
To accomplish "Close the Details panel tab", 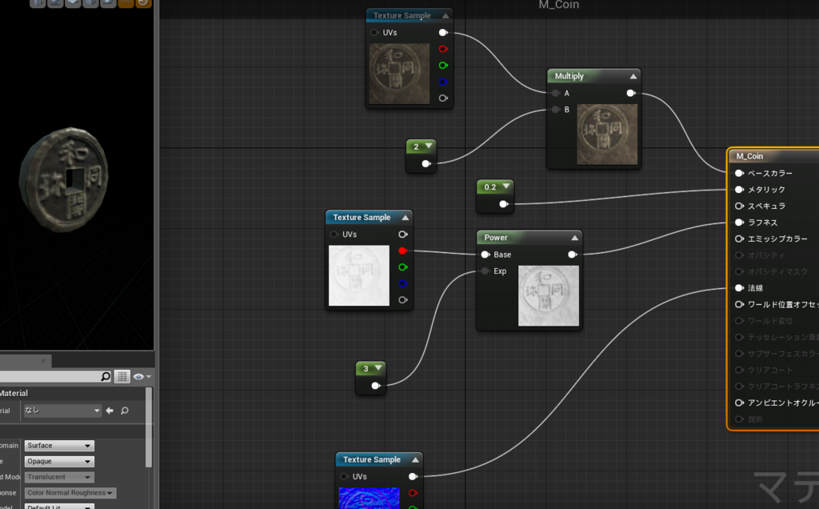I will (x=43, y=361).
